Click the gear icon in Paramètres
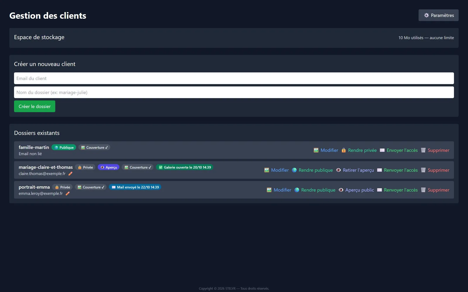The height and width of the screenshot is (292, 468). coord(426,15)
